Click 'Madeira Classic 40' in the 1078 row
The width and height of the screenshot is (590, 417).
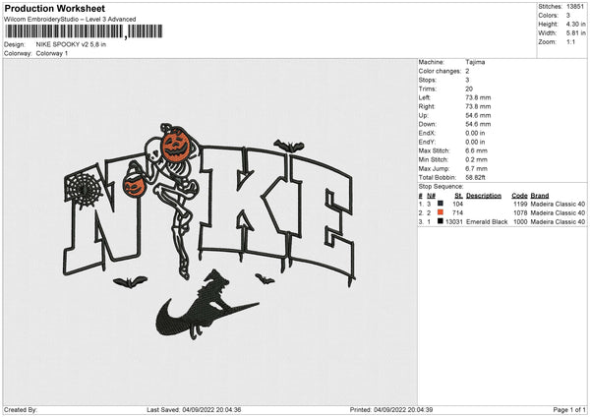[x=558, y=213]
